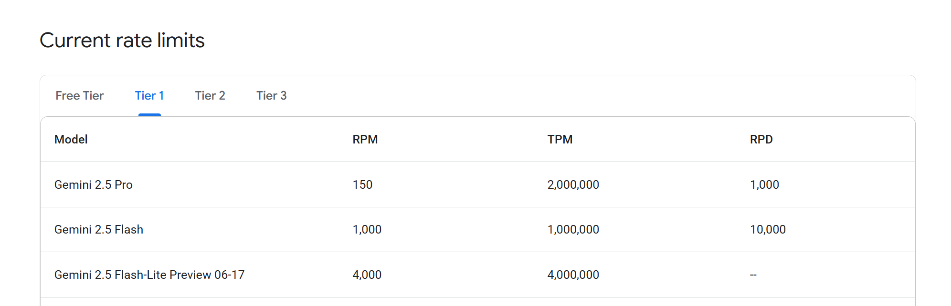This screenshot has height=306, width=951.
Task: Click the Current rate limits heading
Action: point(122,41)
